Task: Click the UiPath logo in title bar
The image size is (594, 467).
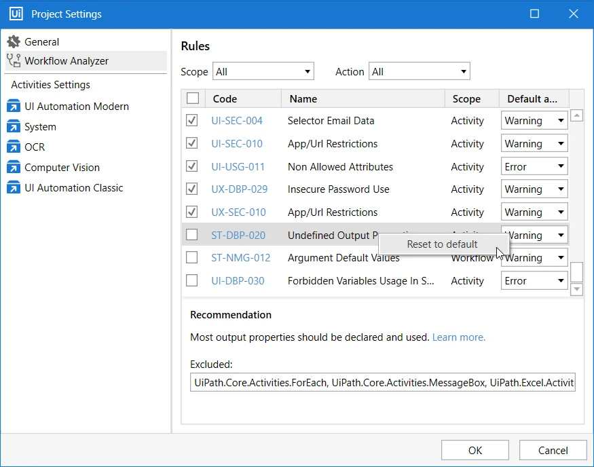Action: 16,14
